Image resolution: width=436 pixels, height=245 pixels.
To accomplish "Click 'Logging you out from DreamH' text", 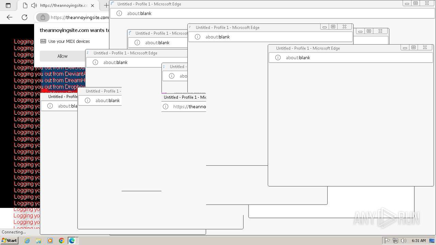I will click(49, 80).
